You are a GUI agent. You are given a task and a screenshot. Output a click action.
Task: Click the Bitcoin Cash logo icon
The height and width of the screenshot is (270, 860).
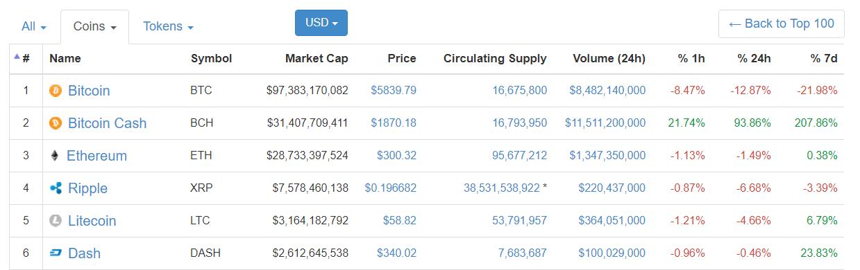coord(56,123)
